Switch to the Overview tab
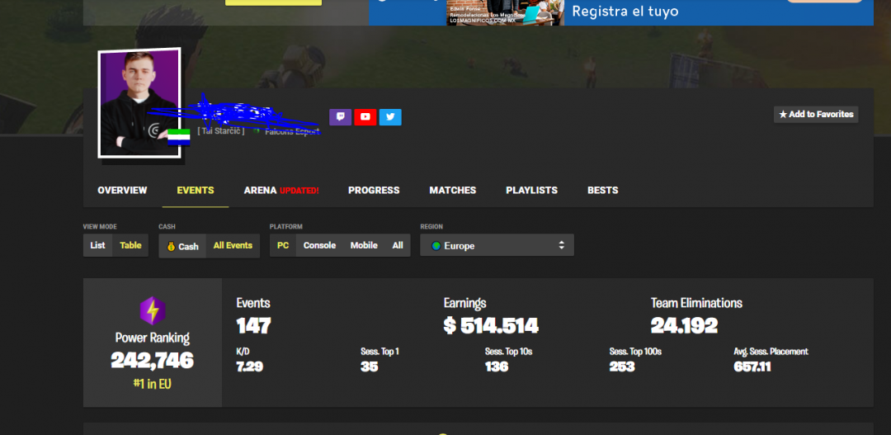The width and height of the screenshot is (891, 435). click(122, 190)
